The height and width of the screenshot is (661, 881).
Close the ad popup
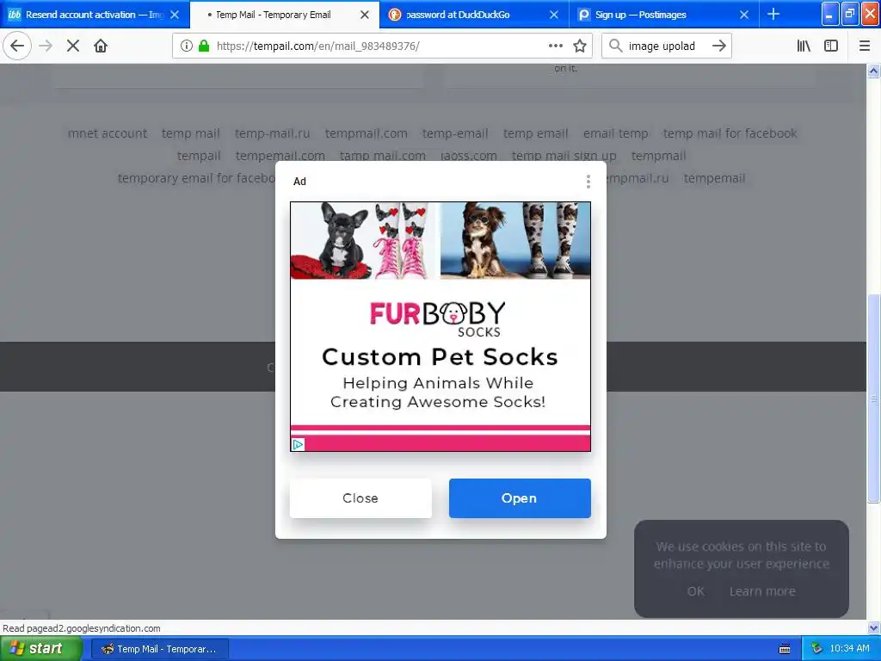coord(360,498)
